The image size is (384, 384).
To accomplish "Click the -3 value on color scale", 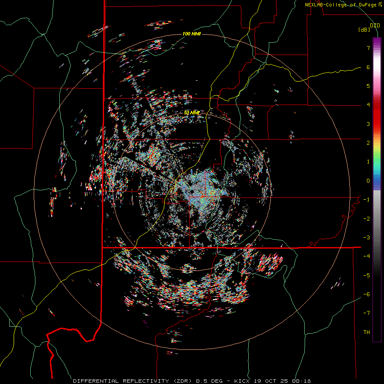I will click(367, 237).
